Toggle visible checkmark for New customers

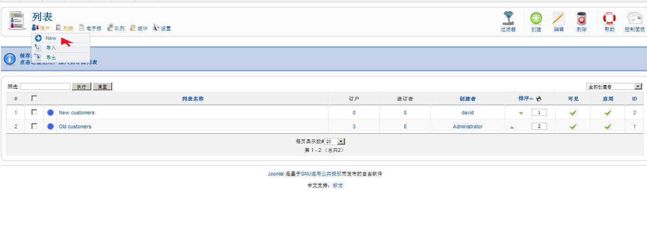click(573, 113)
